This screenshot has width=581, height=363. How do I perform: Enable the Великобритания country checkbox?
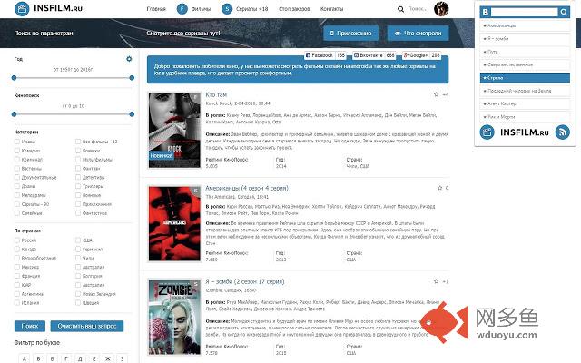click(x=17, y=258)
